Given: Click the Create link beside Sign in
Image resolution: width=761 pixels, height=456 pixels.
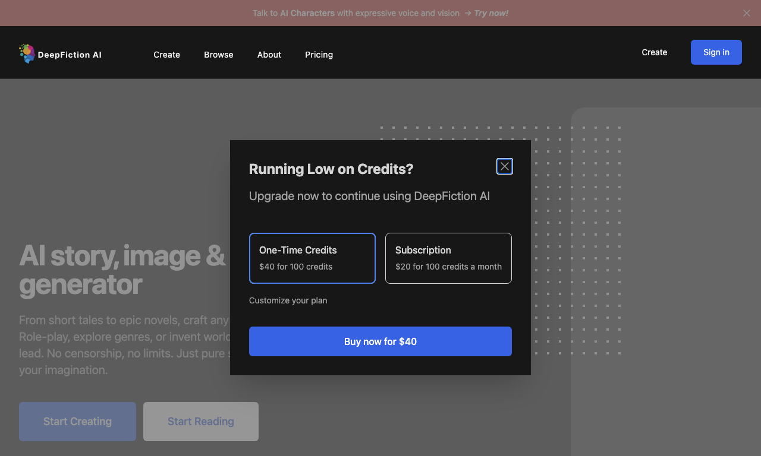Looking at the screenshot, I should click(654, 52).
